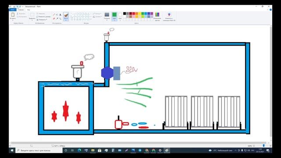Switch to the Вид tab
The image size is (281, 158).
coord(29,10)
